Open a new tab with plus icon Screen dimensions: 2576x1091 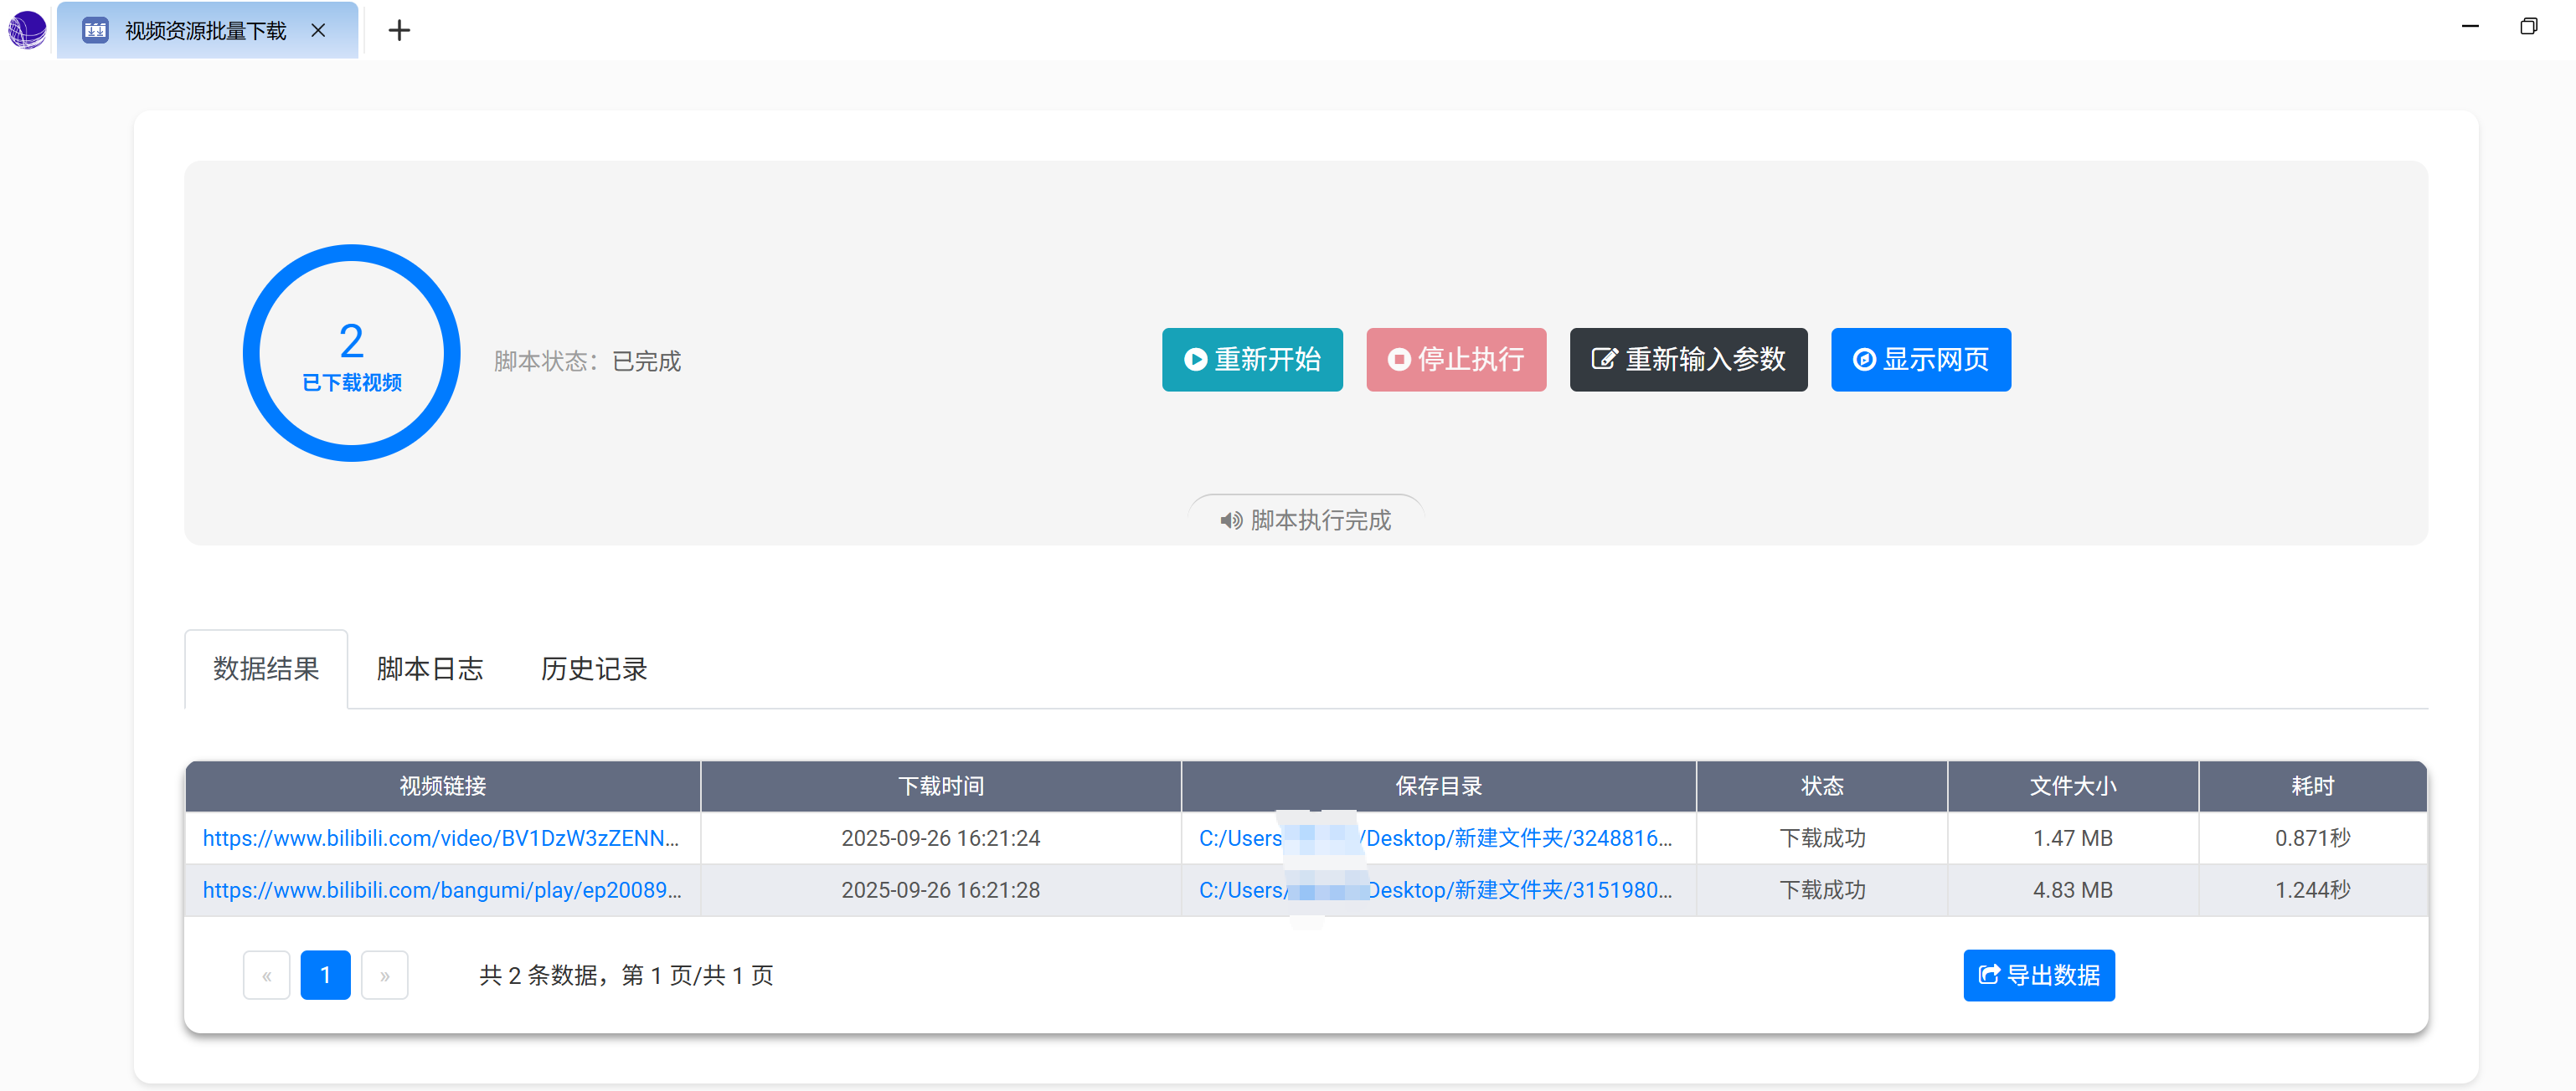(399, 30)
